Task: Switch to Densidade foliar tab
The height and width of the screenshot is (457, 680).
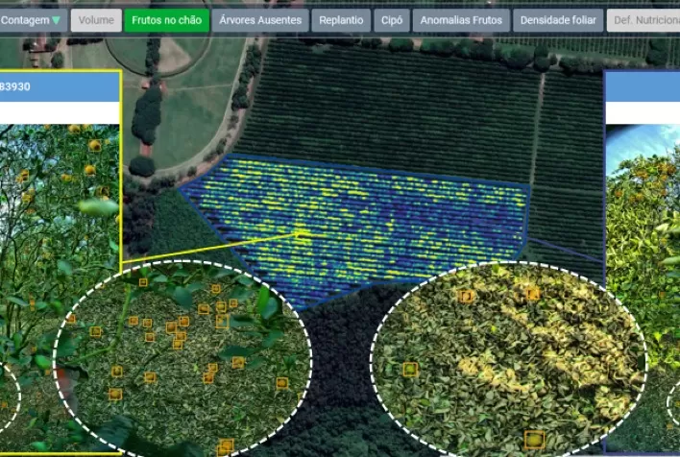Action: (558, 20)
